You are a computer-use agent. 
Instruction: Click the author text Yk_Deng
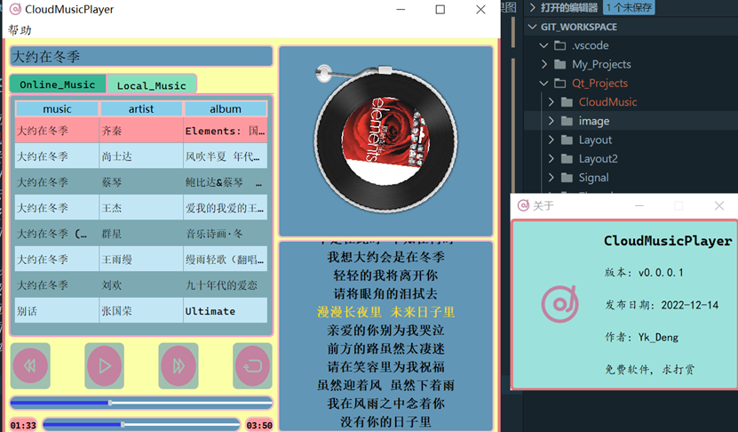click(658, 337)
